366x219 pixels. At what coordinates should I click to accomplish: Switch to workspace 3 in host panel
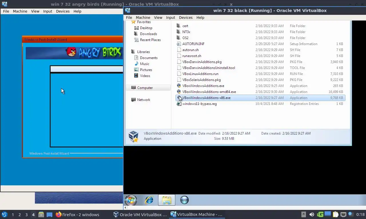(x=26, y=215)
